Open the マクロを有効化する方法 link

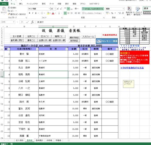pos(132,68)
